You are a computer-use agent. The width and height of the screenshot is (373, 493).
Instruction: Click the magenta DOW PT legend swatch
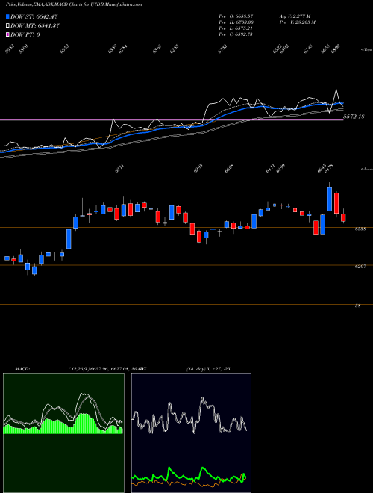[x=8, y=34]
